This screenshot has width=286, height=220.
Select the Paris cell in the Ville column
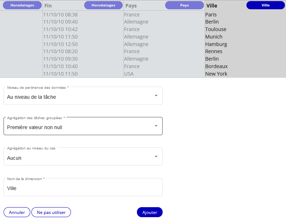click(x=211, y=15)
